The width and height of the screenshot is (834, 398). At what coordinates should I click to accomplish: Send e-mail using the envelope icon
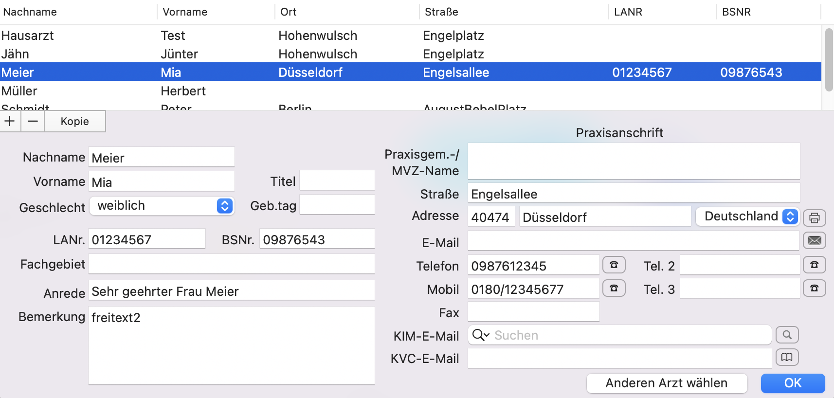[x=815, y=240]
